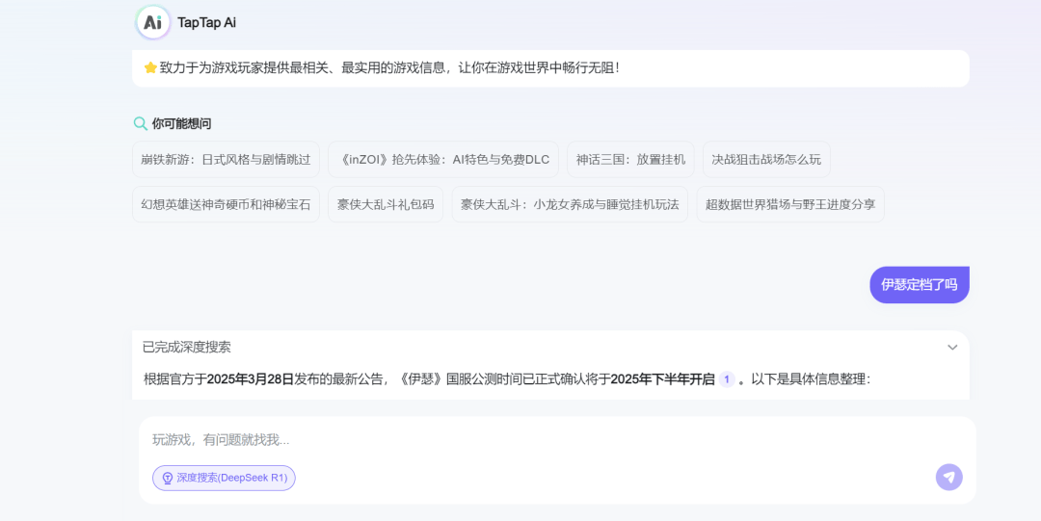Viewport: 1041px width, 521px height.
Task: Click the TapTap Ai logo avatar
Action: 152,22
